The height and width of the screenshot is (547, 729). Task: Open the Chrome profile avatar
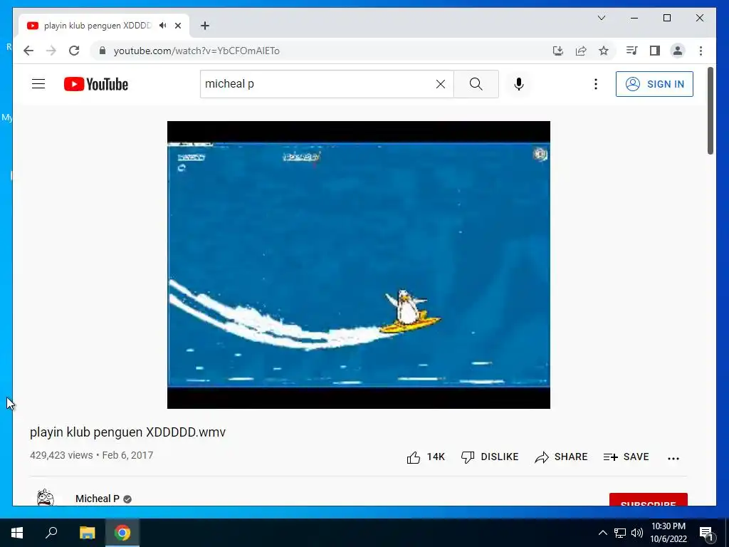tap(678, 51)
